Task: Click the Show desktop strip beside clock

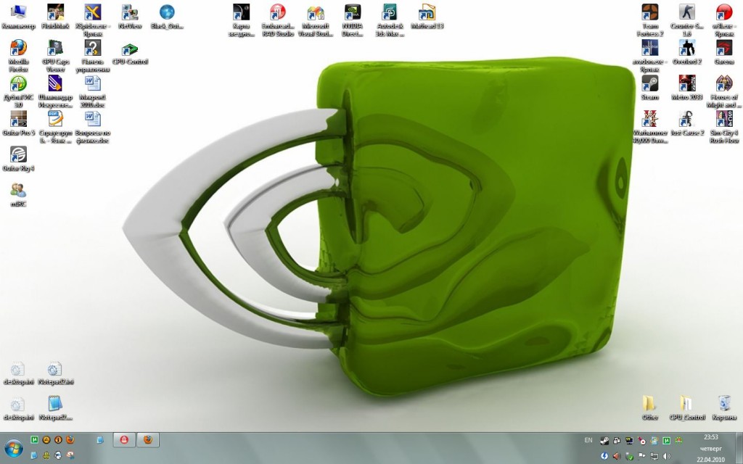Action: [738, 448]
